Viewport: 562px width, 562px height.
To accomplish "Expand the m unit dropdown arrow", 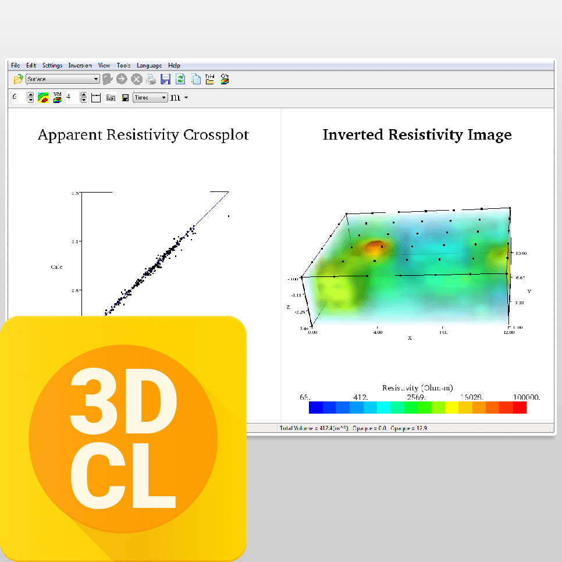I will pos(186,97).
